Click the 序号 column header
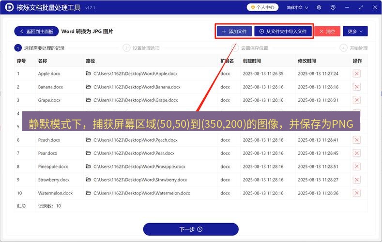The width and height of the screenshot is (382, 242). point(21,61)
